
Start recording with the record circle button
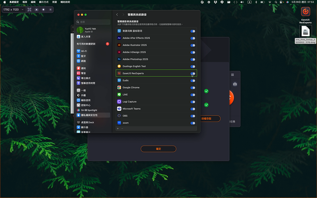click(43, 9)
